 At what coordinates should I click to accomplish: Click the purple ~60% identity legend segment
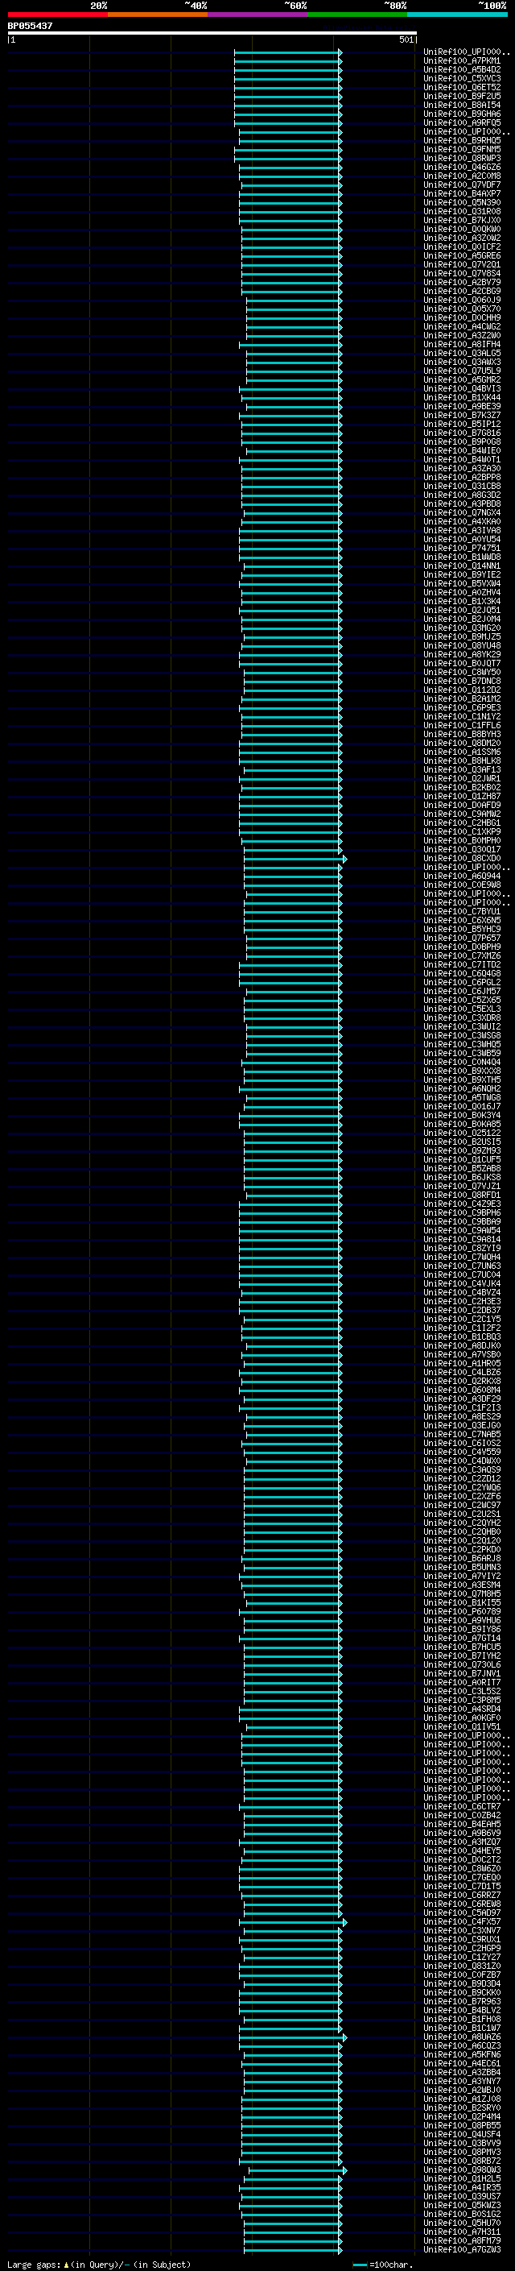(258, 15)
